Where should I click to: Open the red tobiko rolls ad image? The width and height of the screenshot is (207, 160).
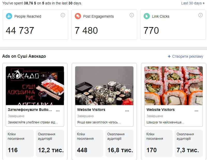tap(174, 86)
